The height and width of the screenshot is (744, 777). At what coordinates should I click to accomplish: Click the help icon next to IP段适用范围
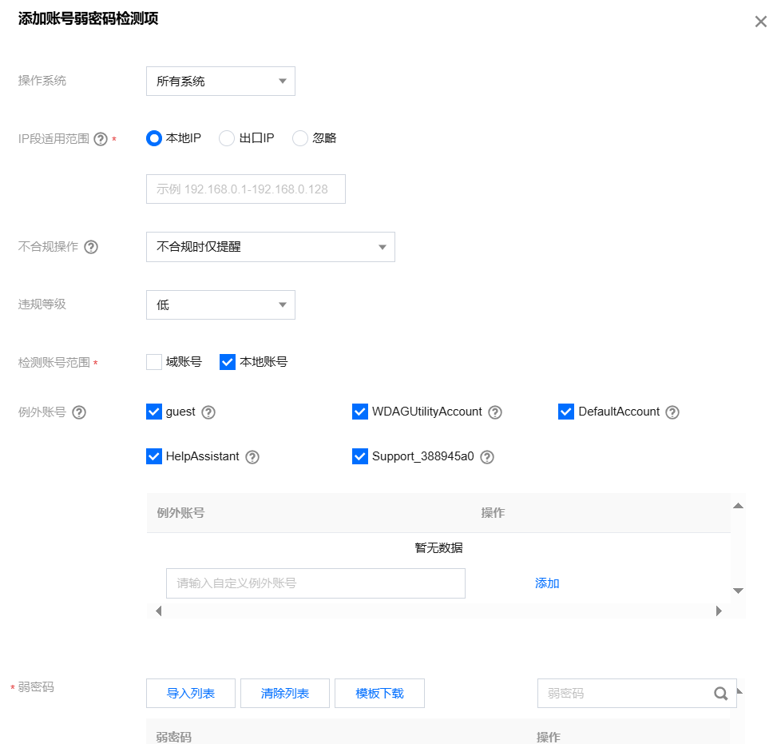pyautogui.click(x=100, y=138)
